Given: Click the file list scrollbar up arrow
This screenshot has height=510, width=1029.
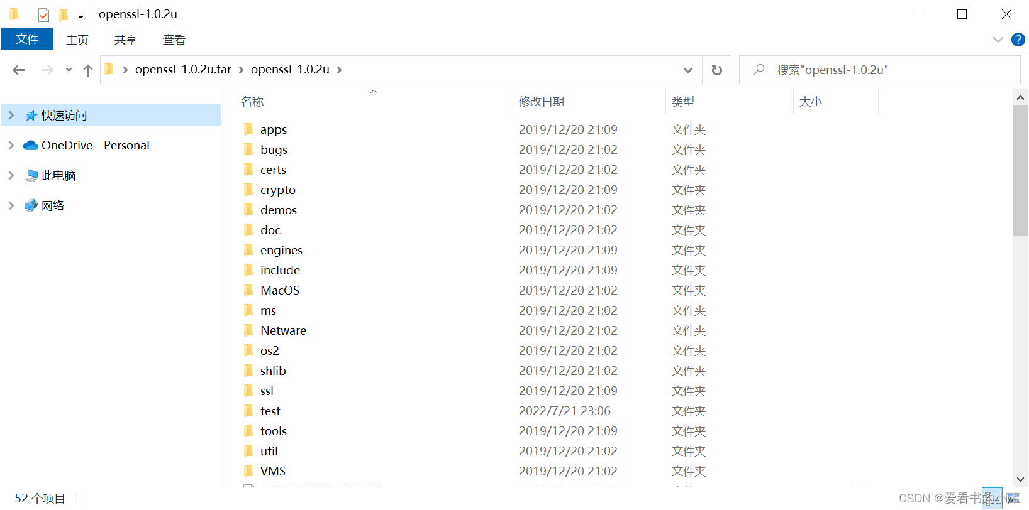Looking at the screenshot, I should 1020,97.
